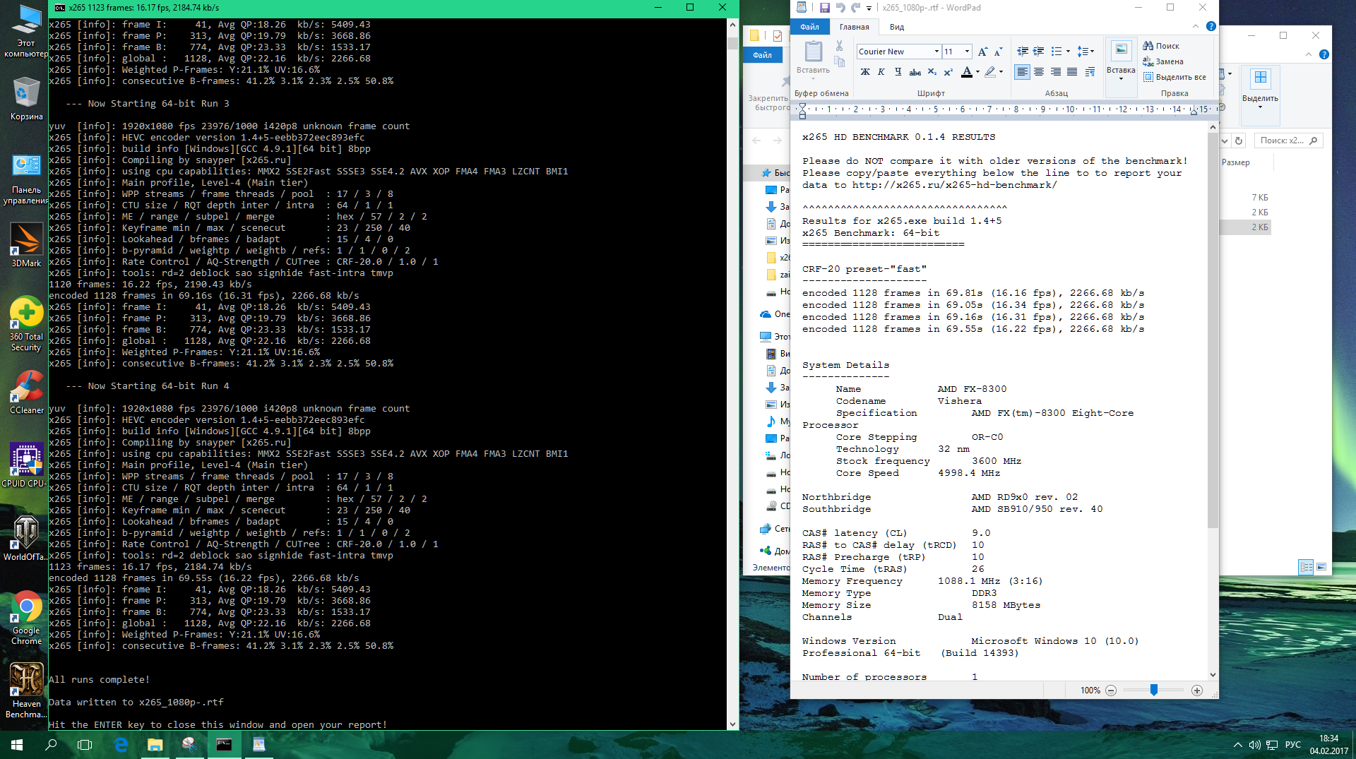The width and height of the screenshot is (1356, 759).
Task: Apply the black text color swatch
Action: point(966,71)
